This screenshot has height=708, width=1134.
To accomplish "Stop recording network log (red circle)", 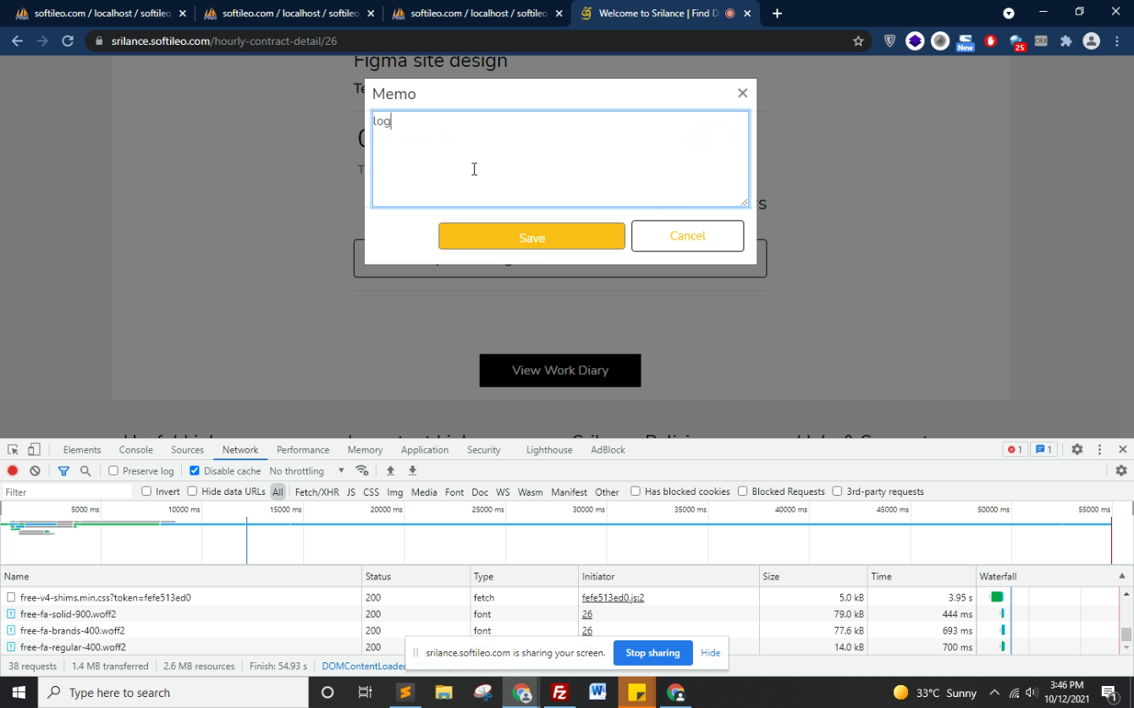I will click(13, 471).
